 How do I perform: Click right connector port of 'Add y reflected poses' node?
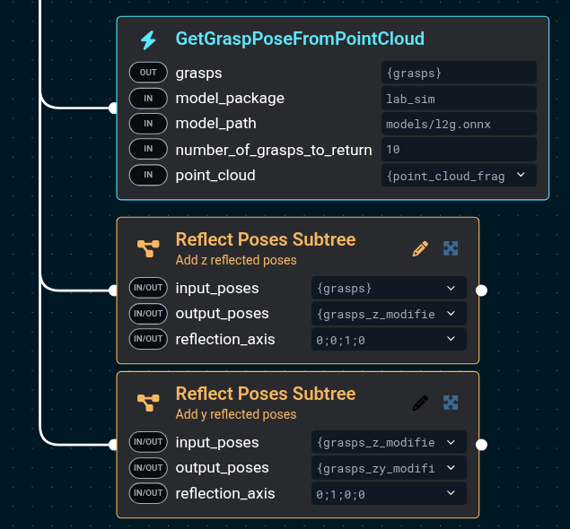[481, 445]
